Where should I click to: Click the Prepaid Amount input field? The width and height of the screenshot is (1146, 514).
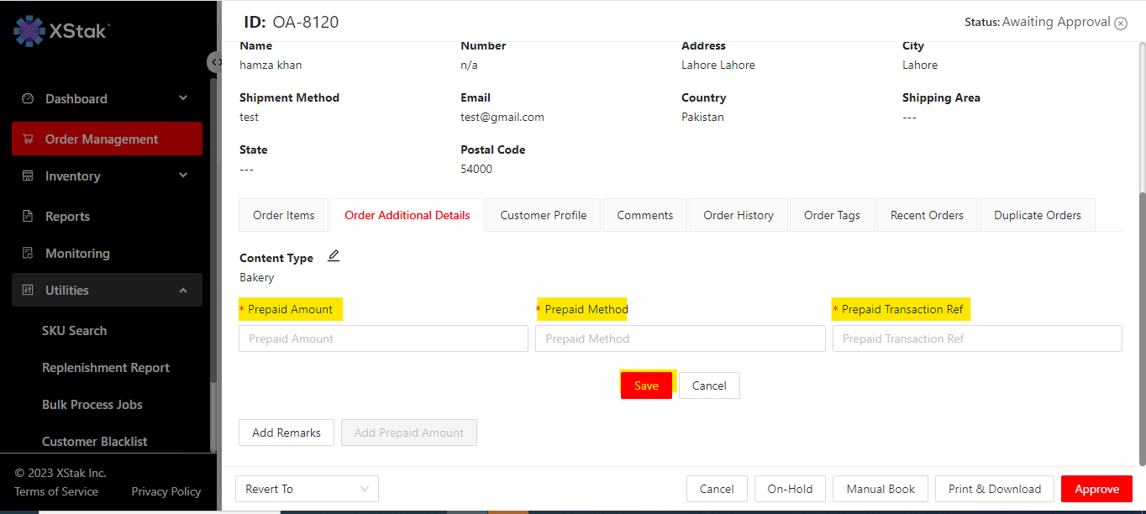[383, 338]
